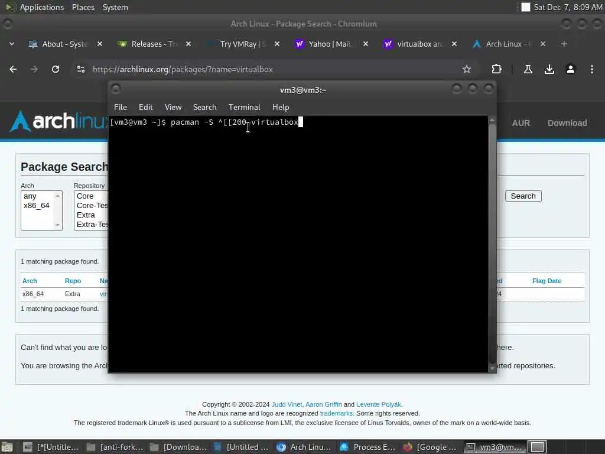The width and height of the screenshot is (605, 454).
Task: Open Judd Vinet link in footer
Action: tap(287, 404)
